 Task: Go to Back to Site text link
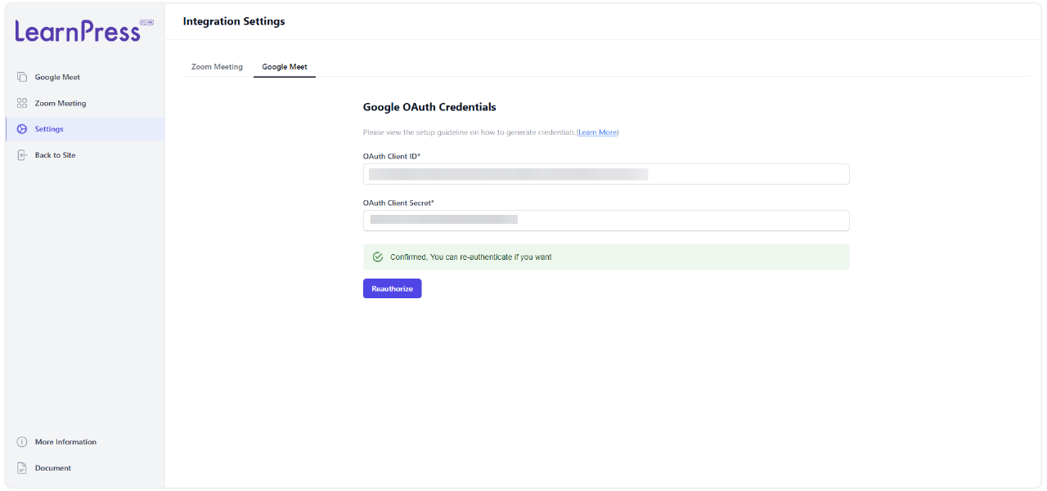55,155
